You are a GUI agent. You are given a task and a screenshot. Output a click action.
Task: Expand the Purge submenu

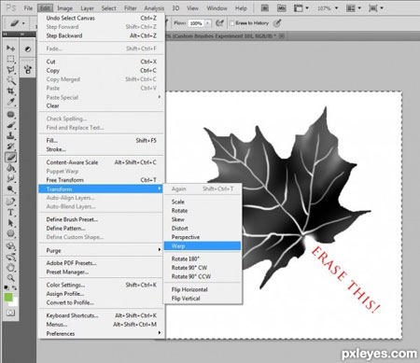102,250
